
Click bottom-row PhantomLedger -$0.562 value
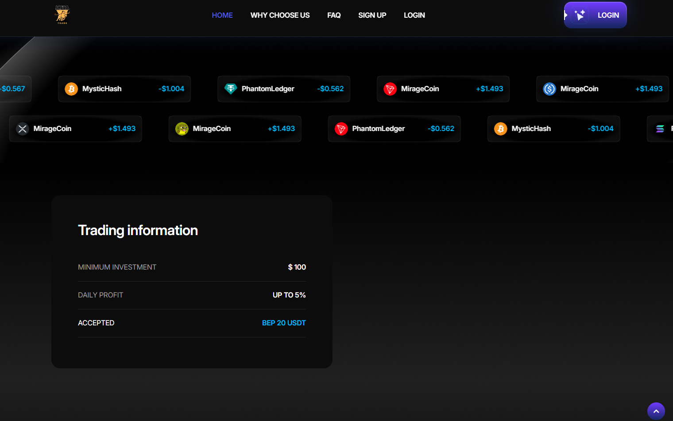(x=441, y=128)
